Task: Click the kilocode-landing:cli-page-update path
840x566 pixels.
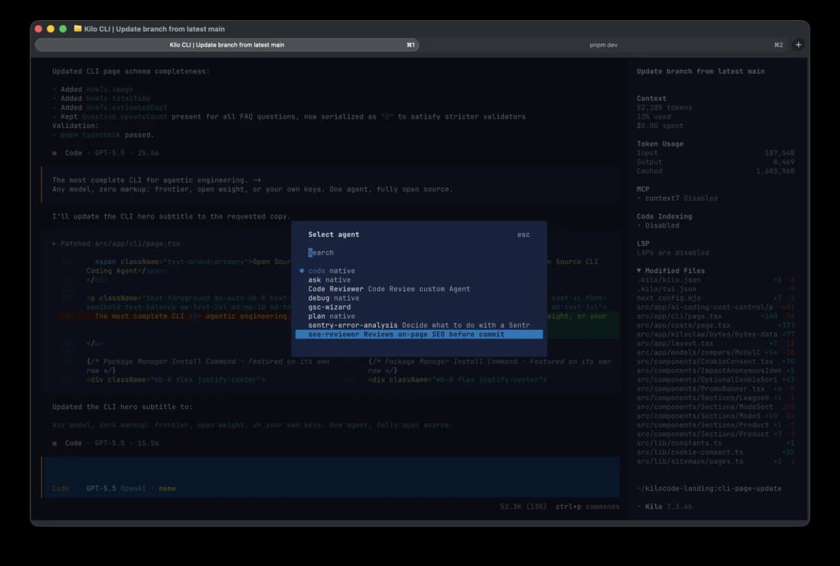Action: point(709,488)
